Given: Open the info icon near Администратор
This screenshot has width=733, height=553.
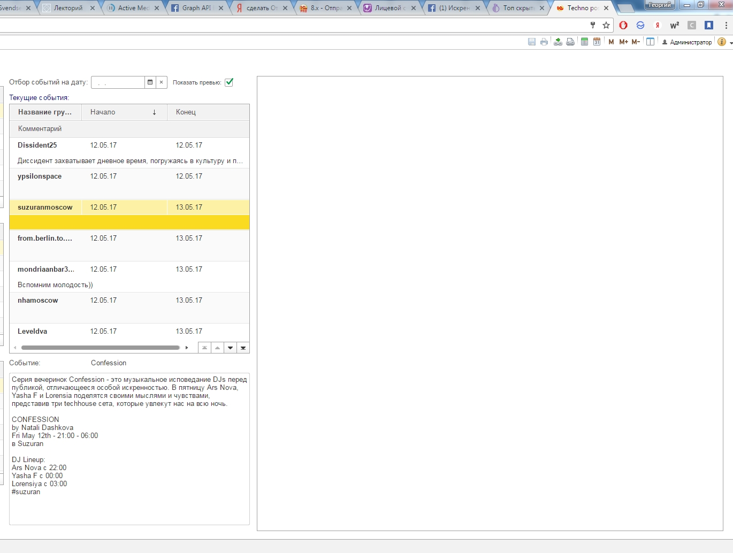Looking at the screenshot, I should click(x=721, y=42).
